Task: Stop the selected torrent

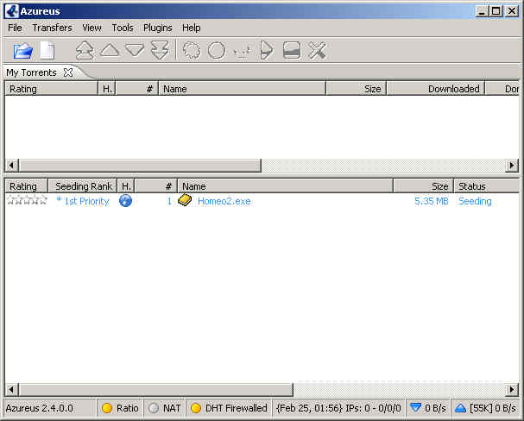Action: 292,50
